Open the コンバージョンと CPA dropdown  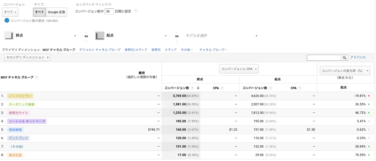239,69
